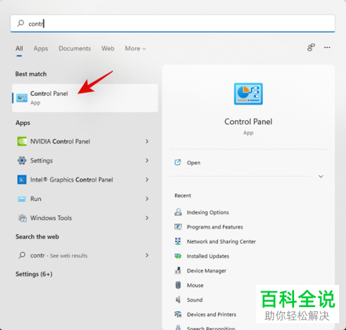346x330 pixels.
Task: Click Network and Sharing Center icon
Action: click(178, 241)
